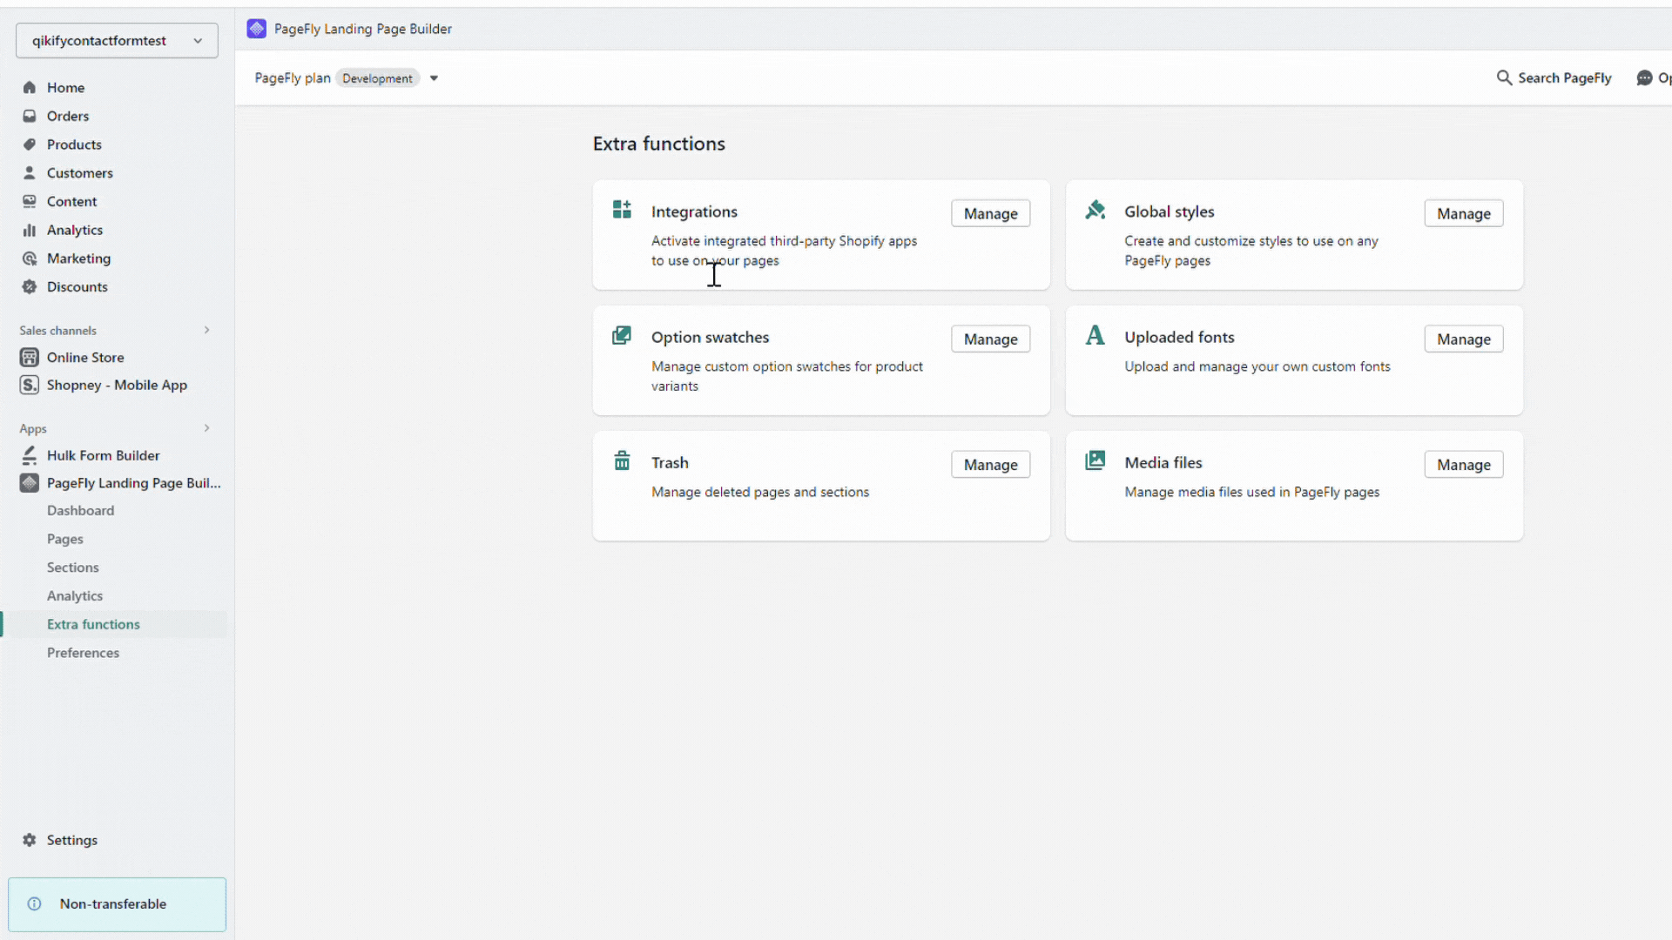The height and width of the screenshot is (940, 1672).
Task: Open the Hulk Form Builder app link
Action: 104,456
